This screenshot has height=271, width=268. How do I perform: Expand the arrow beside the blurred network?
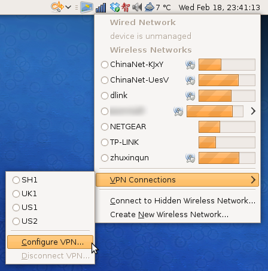253,111
